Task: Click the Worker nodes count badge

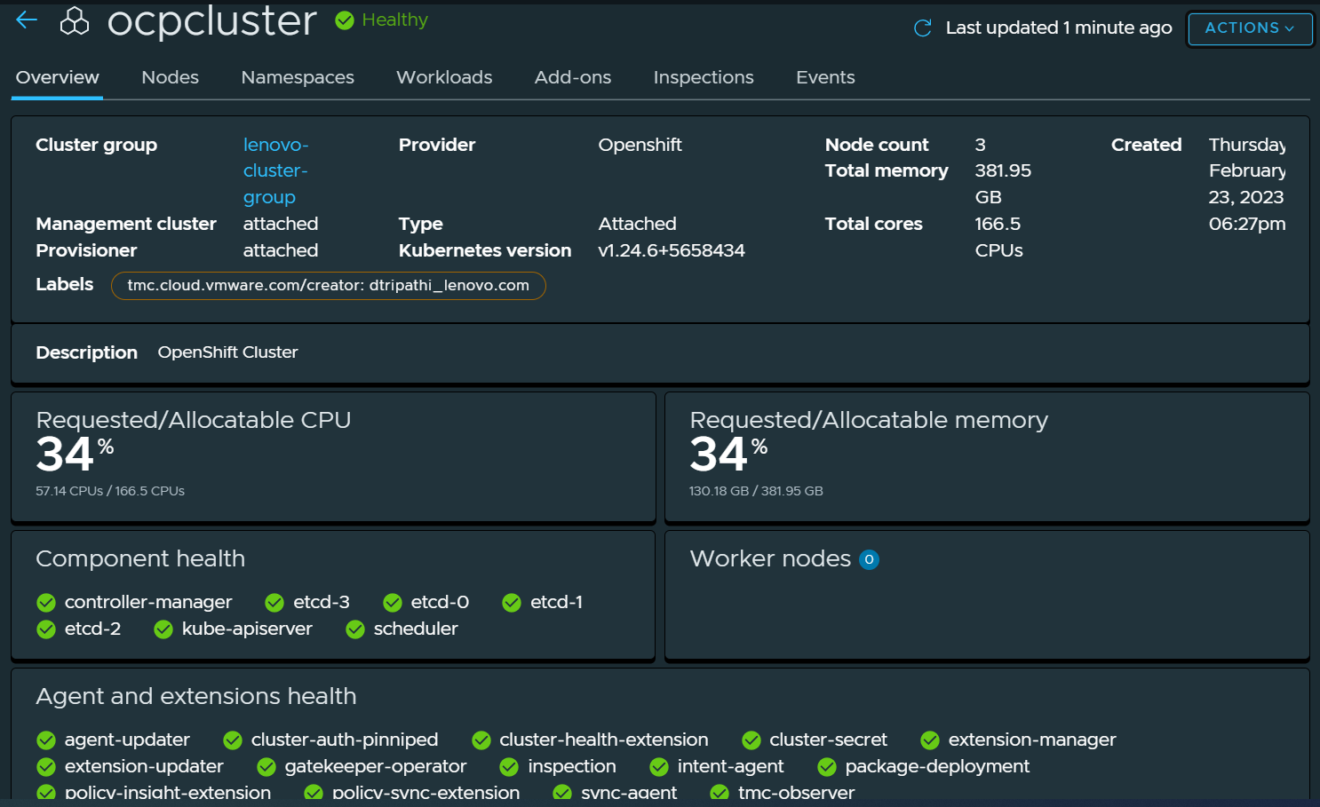Action: pos(869,559)
